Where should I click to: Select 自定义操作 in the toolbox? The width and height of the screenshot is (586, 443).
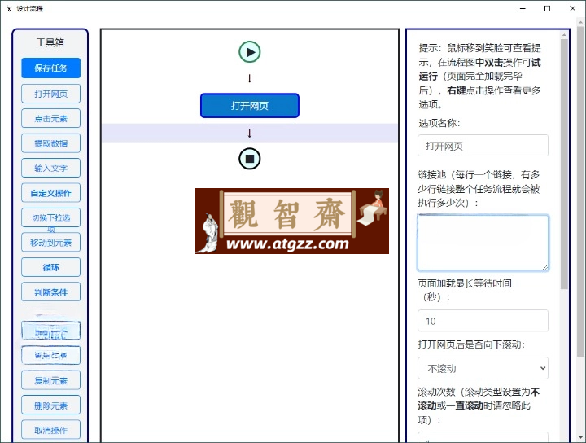[50, 193]
